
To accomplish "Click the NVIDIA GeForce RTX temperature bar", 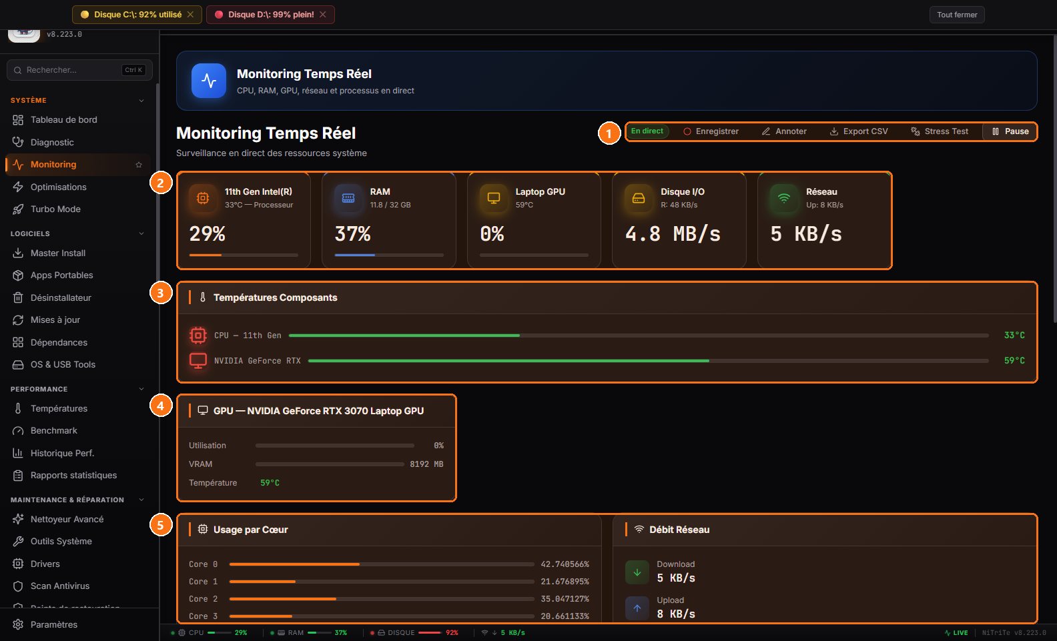I will pos(649,361).
